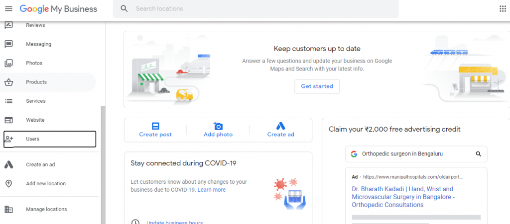Image resolution: width=510 pixels, height=224 pixels.
Task: Click the Messaging chat icon
Action: [9, 44]
